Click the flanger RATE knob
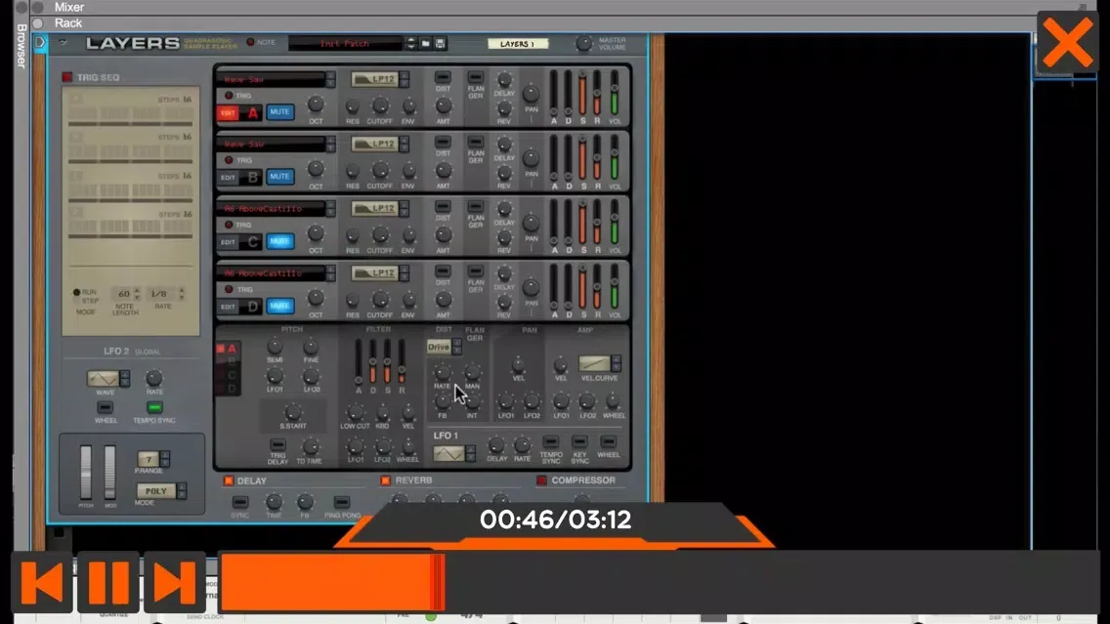The image size is (1110, 624). click(443, 372)
